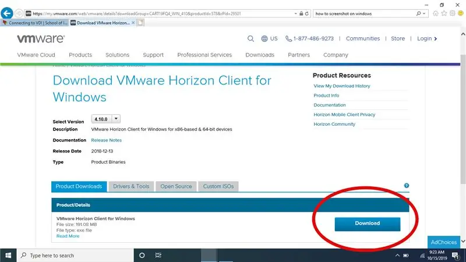Click the globe US region selector
The image size is (466, 262).
point(269,38)
